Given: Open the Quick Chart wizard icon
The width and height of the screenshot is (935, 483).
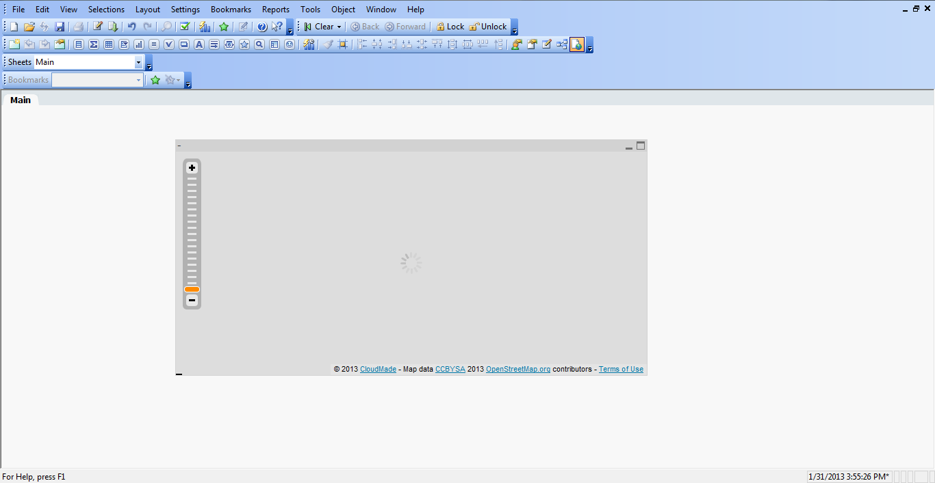Looking at the screenshot, I should [x=204, y=27].
